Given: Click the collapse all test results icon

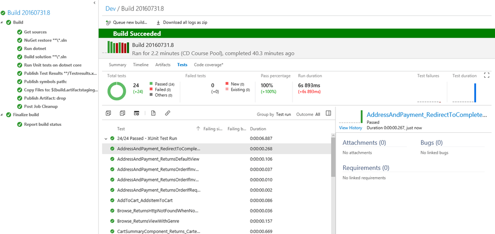Looking at the screenshot, I should click(x=122, y=113).
